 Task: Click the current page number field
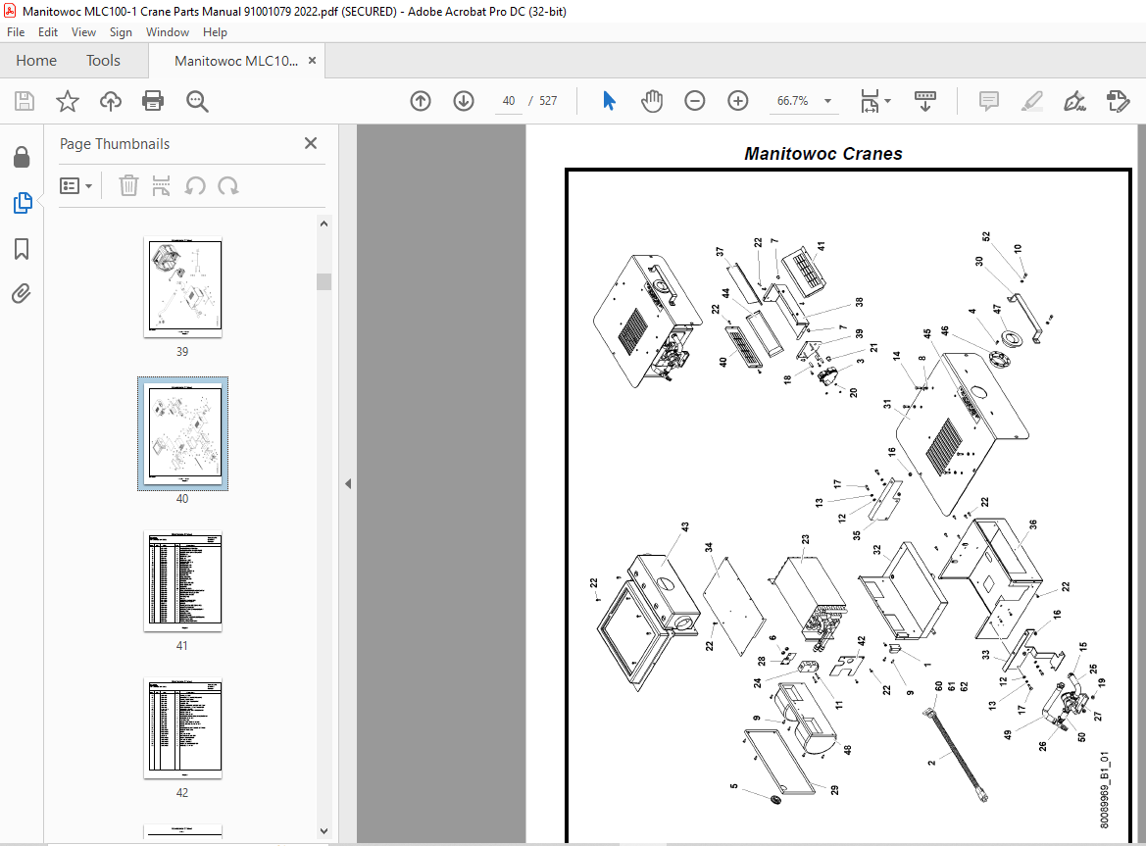[509, 101]
